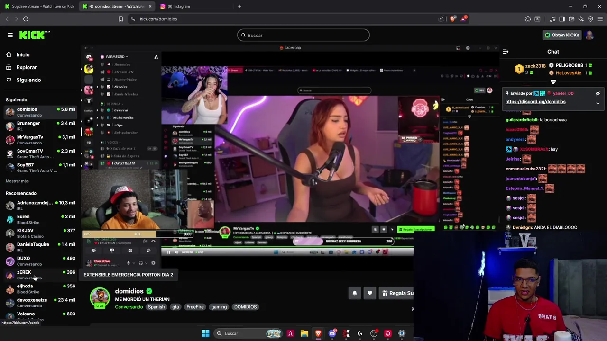Reload the page
The height and width of the screenshot is (341, 607).
click(x=26, y=19)
